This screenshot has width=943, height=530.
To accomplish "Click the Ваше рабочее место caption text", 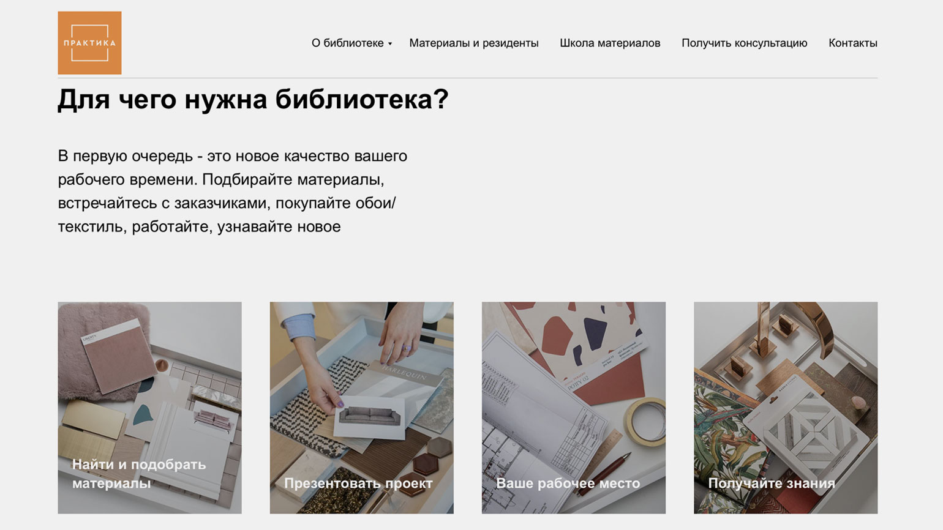I will pyautogui.click(x=568, y=483).
